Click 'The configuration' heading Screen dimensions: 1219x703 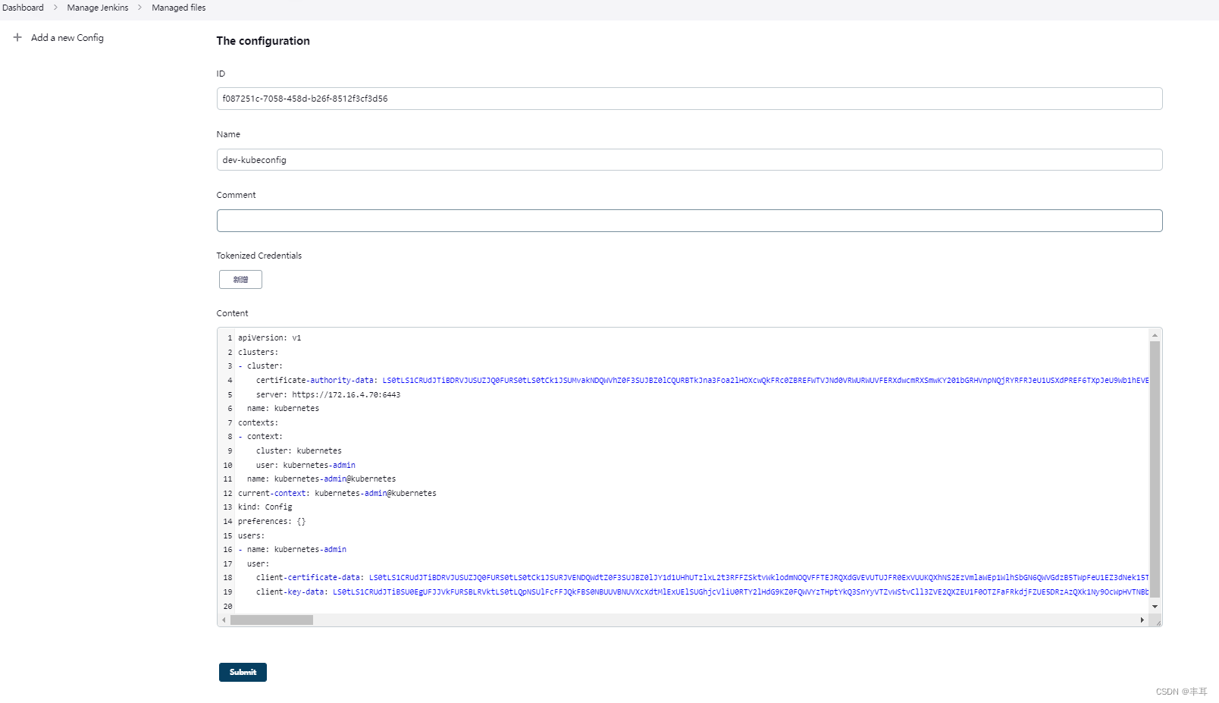point(263,41)
